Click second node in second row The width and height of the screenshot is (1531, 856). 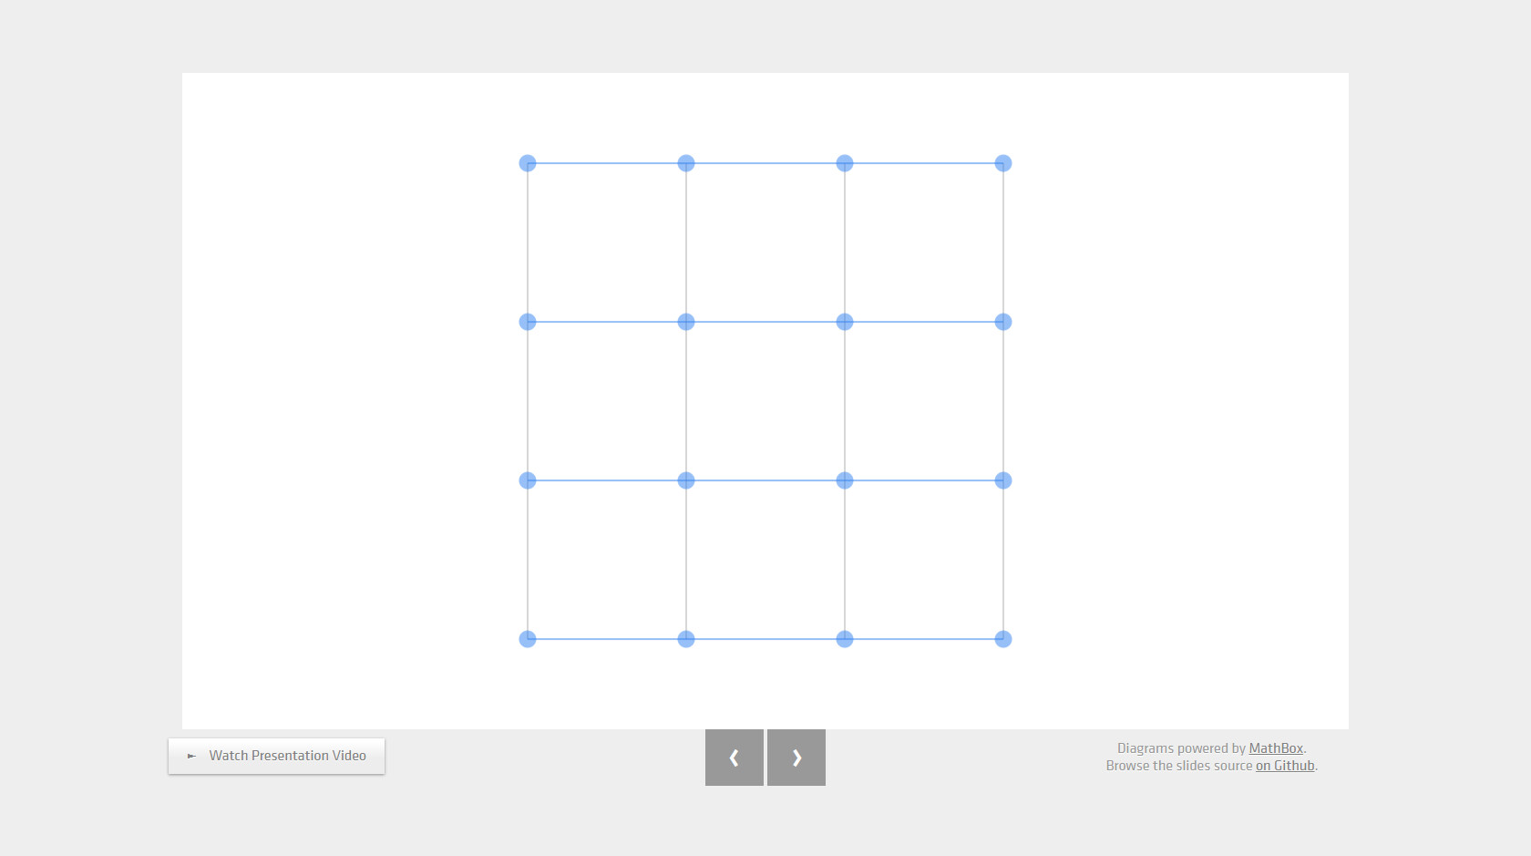[x=686, y=322]
